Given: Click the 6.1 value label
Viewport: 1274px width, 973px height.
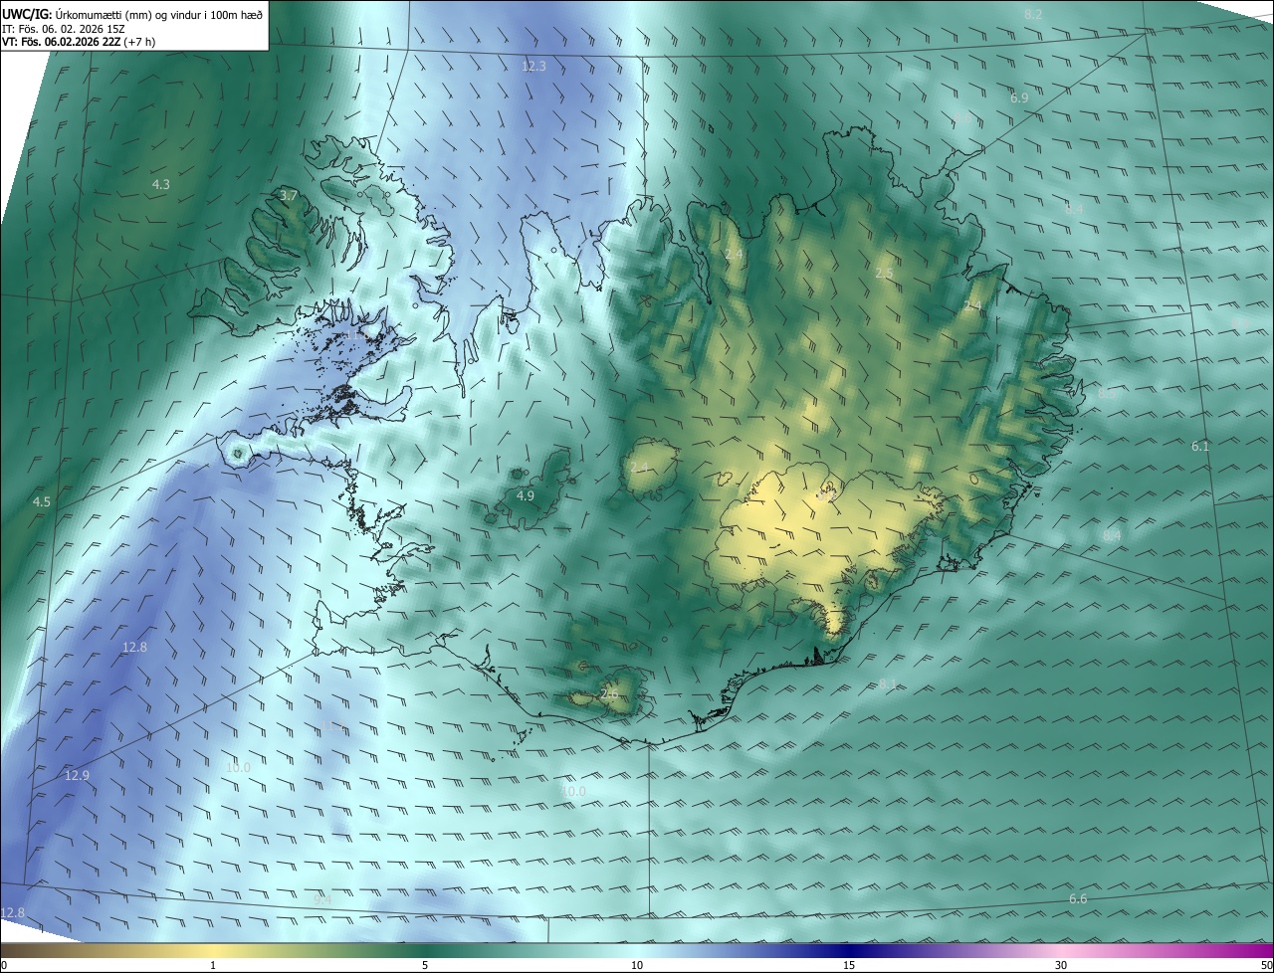Looking at the screenshot, I should [x=1200, y=446].
